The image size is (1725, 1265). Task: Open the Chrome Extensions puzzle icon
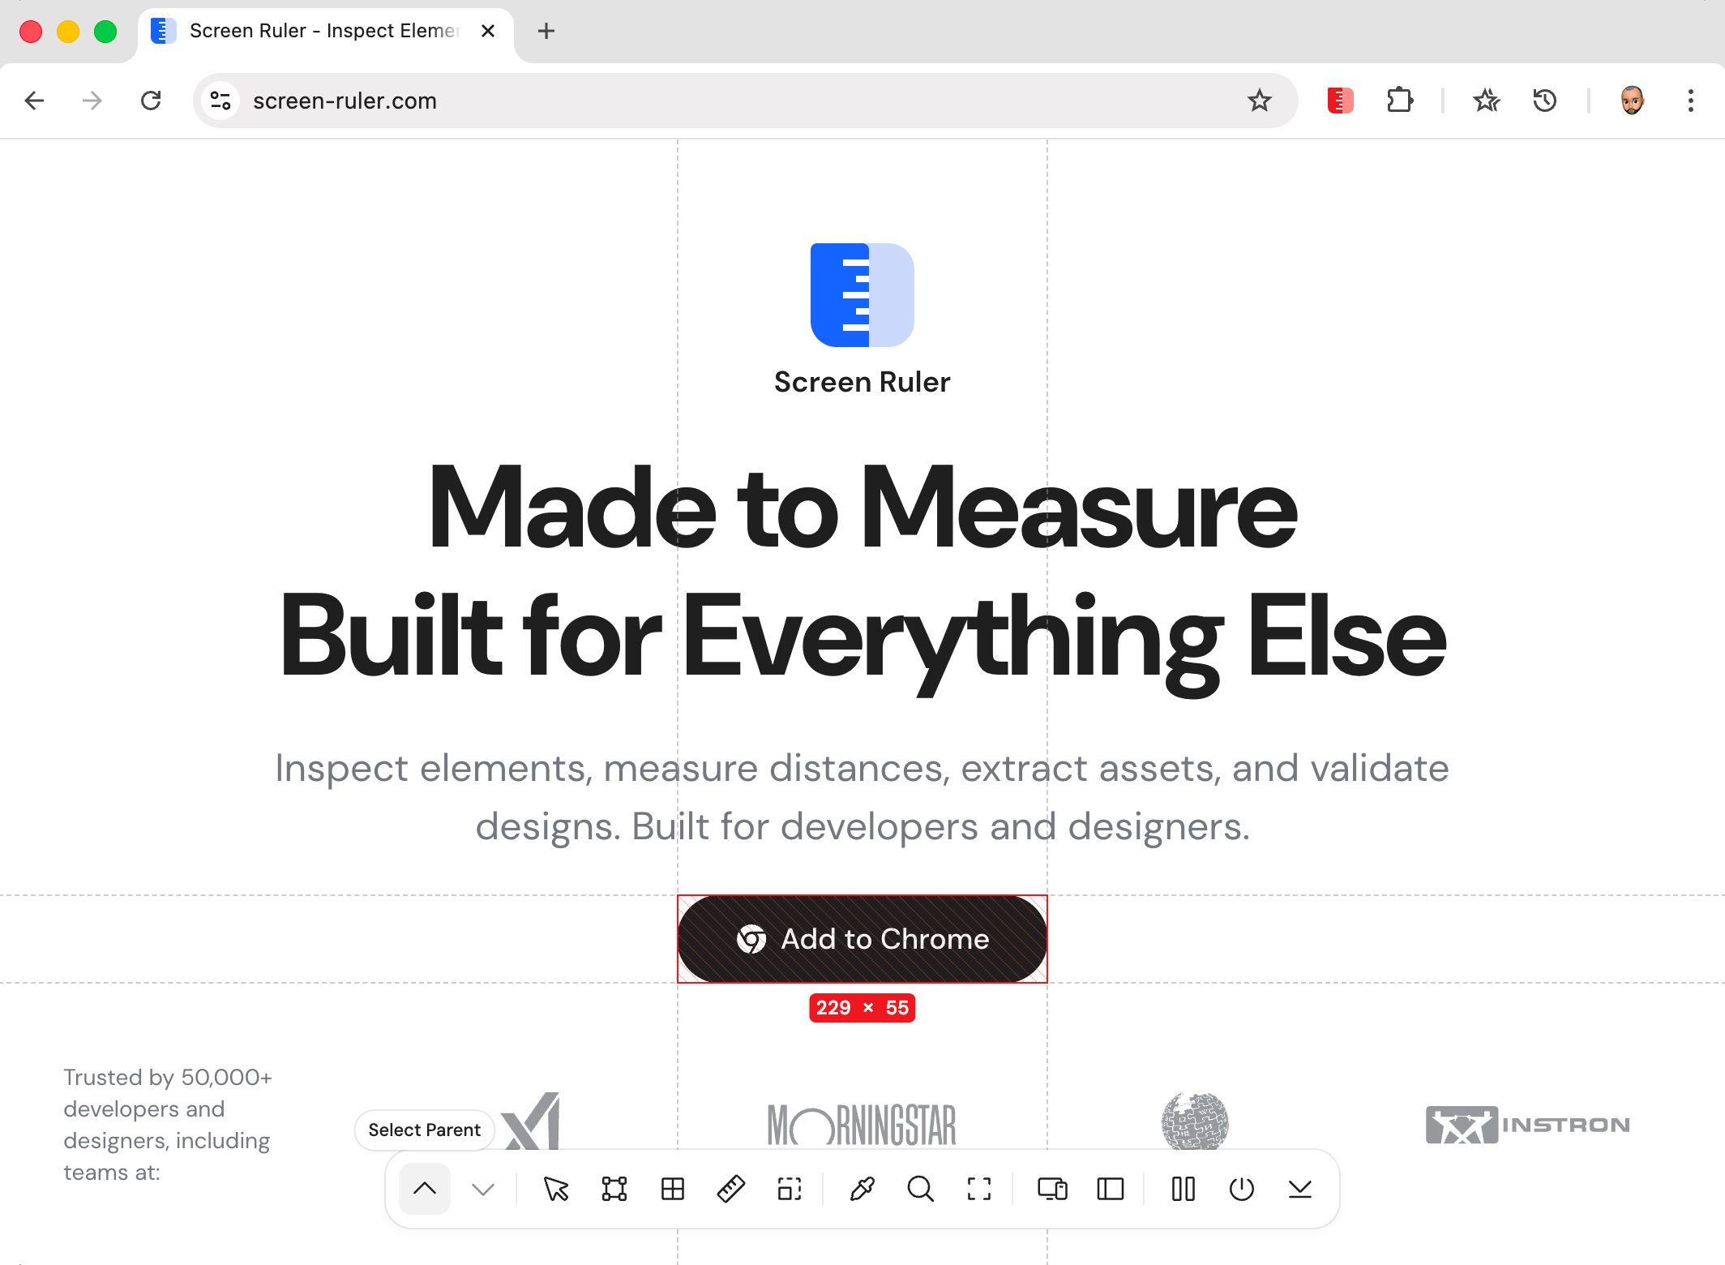pos(1400,101)
